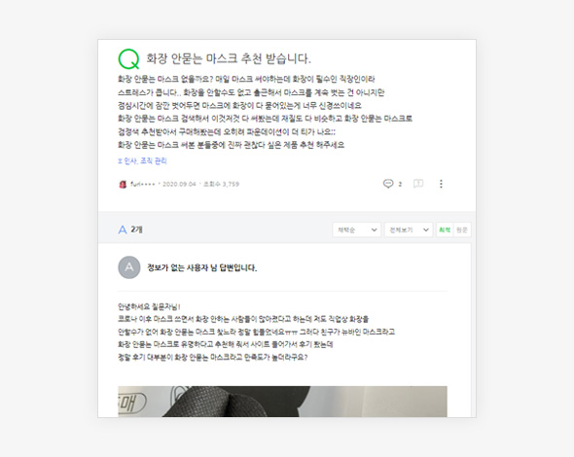Click the blue A answers icon
Screen dimensions: 574x457
pyautogui.click(x=123, y=229)
